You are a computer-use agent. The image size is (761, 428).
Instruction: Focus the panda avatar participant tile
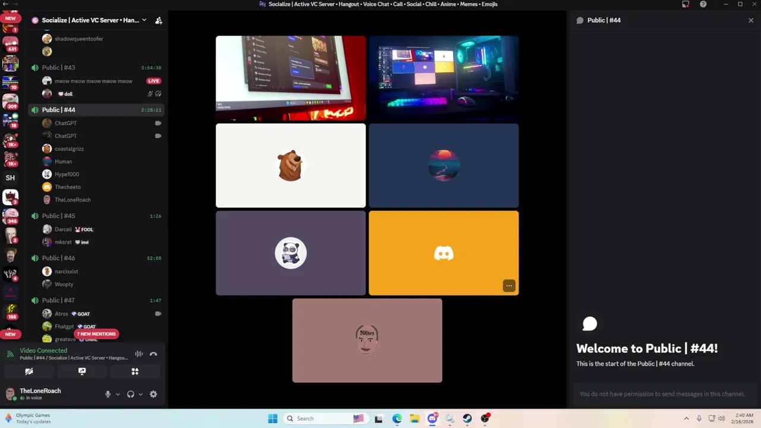pyautogui.click(x=291, y=253)
